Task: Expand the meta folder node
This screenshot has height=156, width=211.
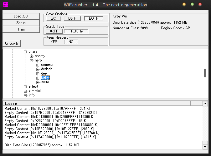Action: (38, 82)
